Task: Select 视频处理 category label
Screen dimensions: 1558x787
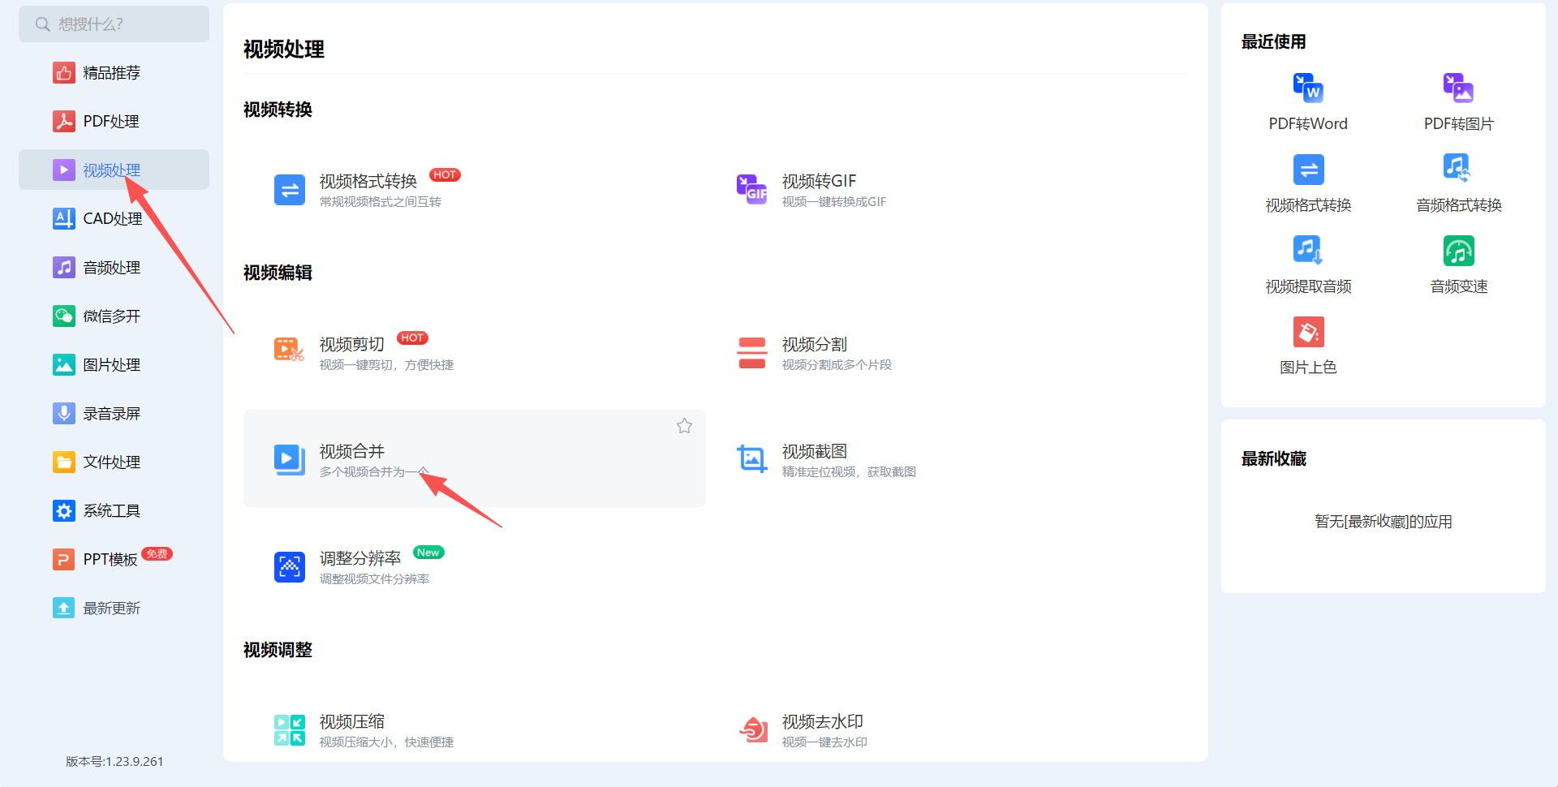Action: 111,170
